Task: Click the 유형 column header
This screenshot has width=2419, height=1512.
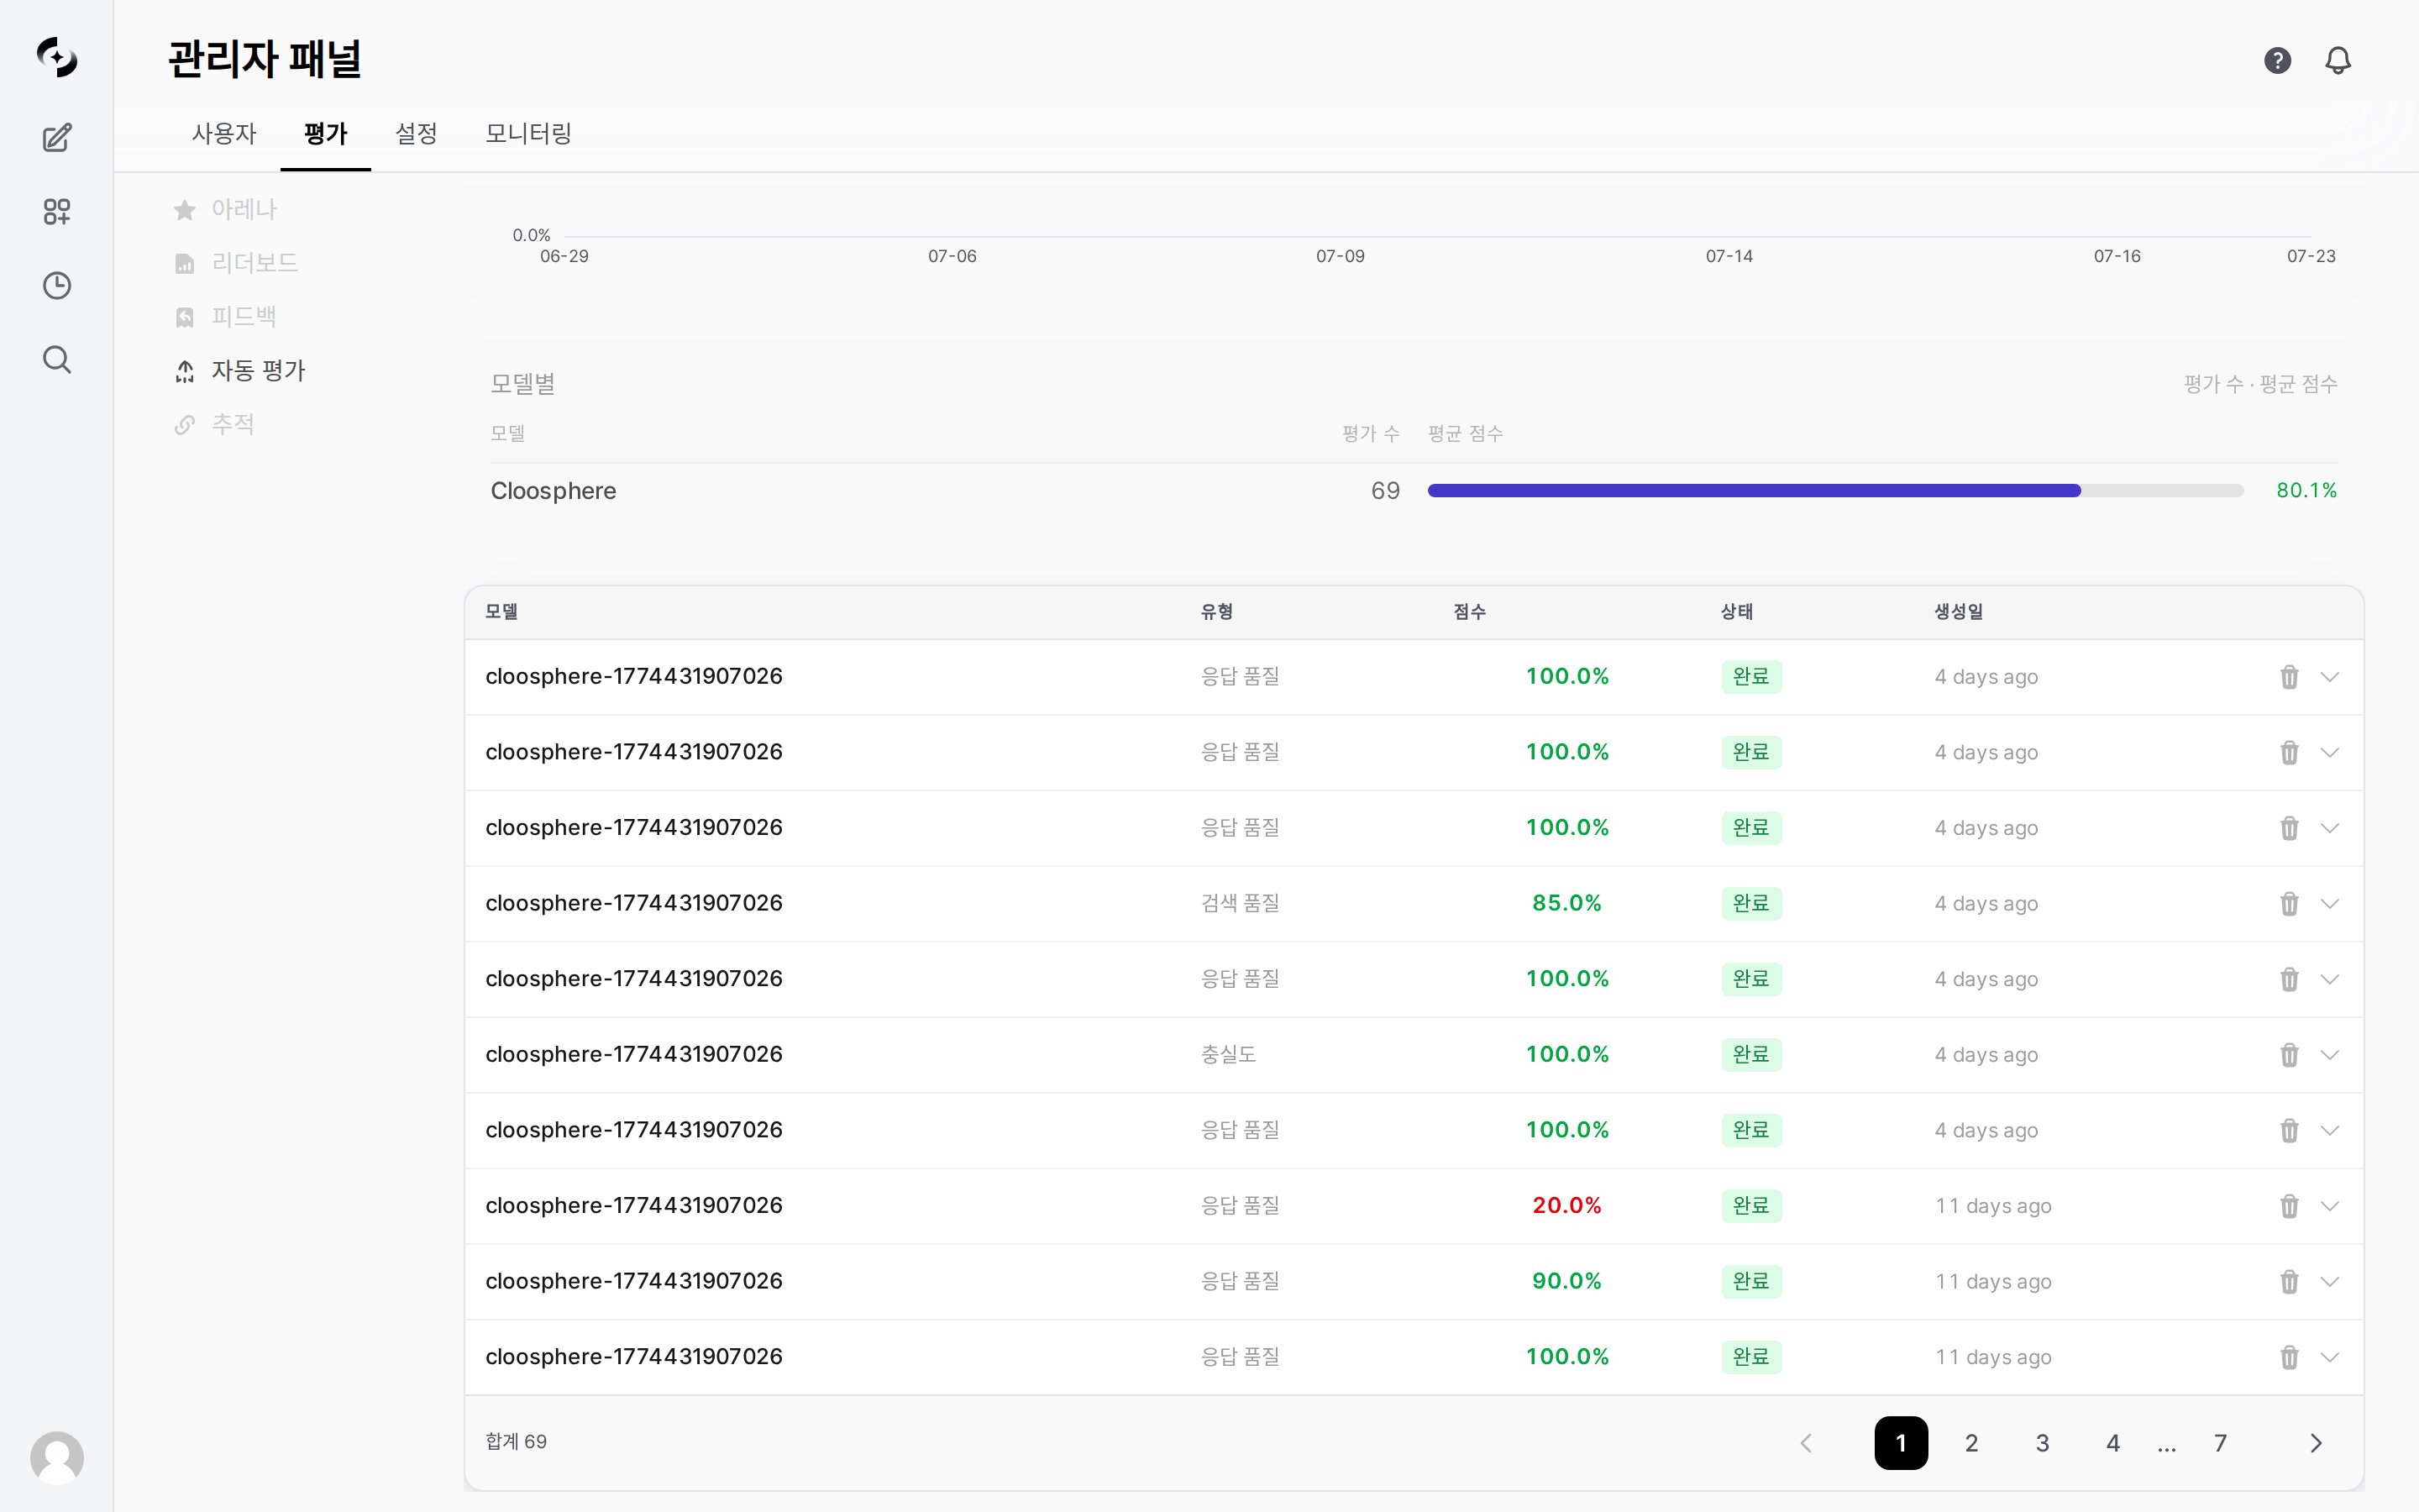Action: coord(1216,611)
